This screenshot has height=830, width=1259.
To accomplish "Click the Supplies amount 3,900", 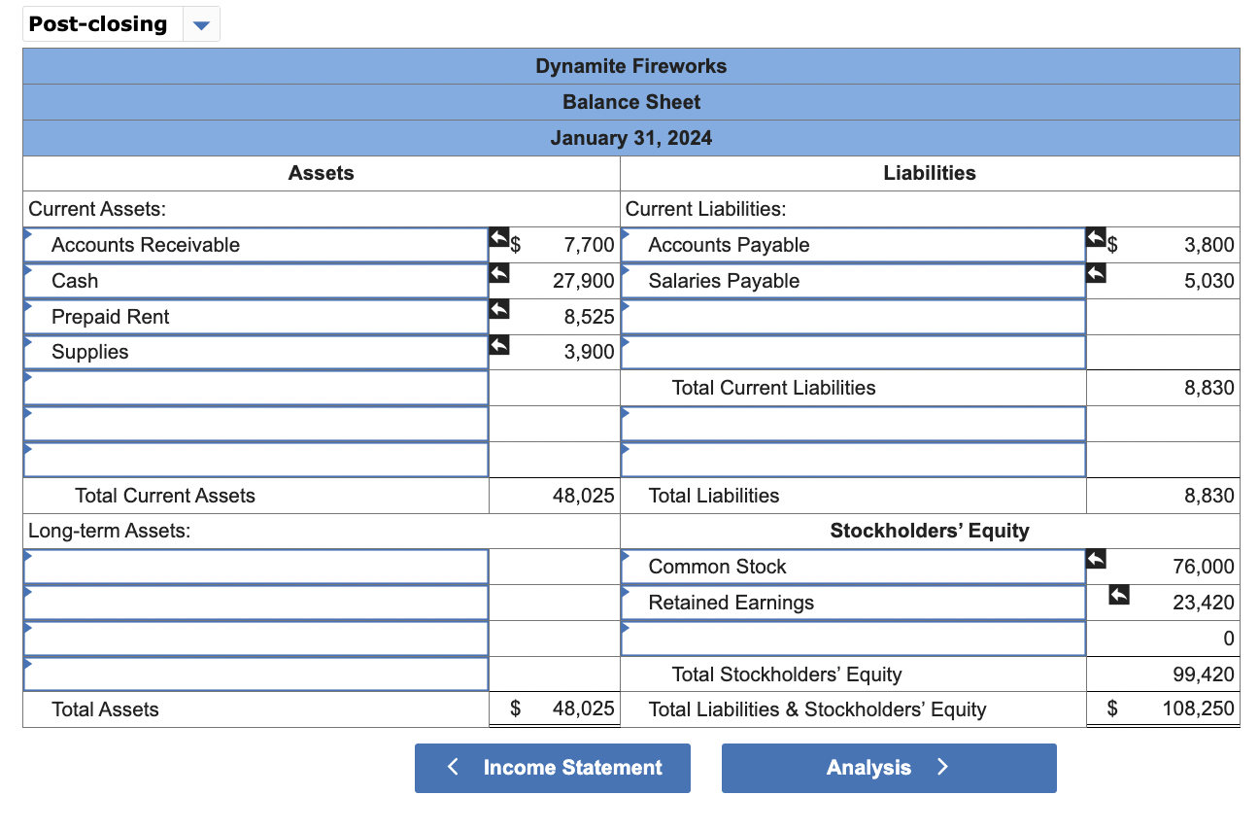I will tap(589, 352).
